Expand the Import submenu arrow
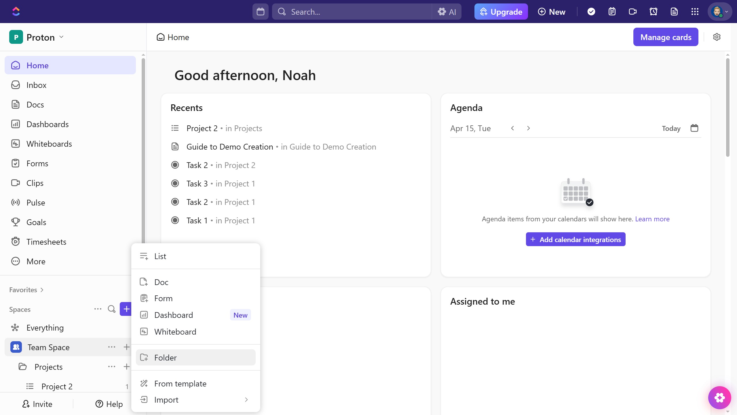This screenshot has width=737, height=415. pyautogui.click(x=246, y=399)
